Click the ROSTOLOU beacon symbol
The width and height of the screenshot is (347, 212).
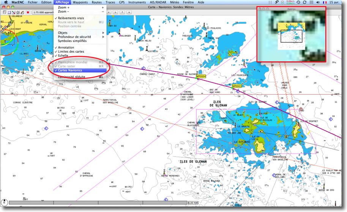pos(147,48)
